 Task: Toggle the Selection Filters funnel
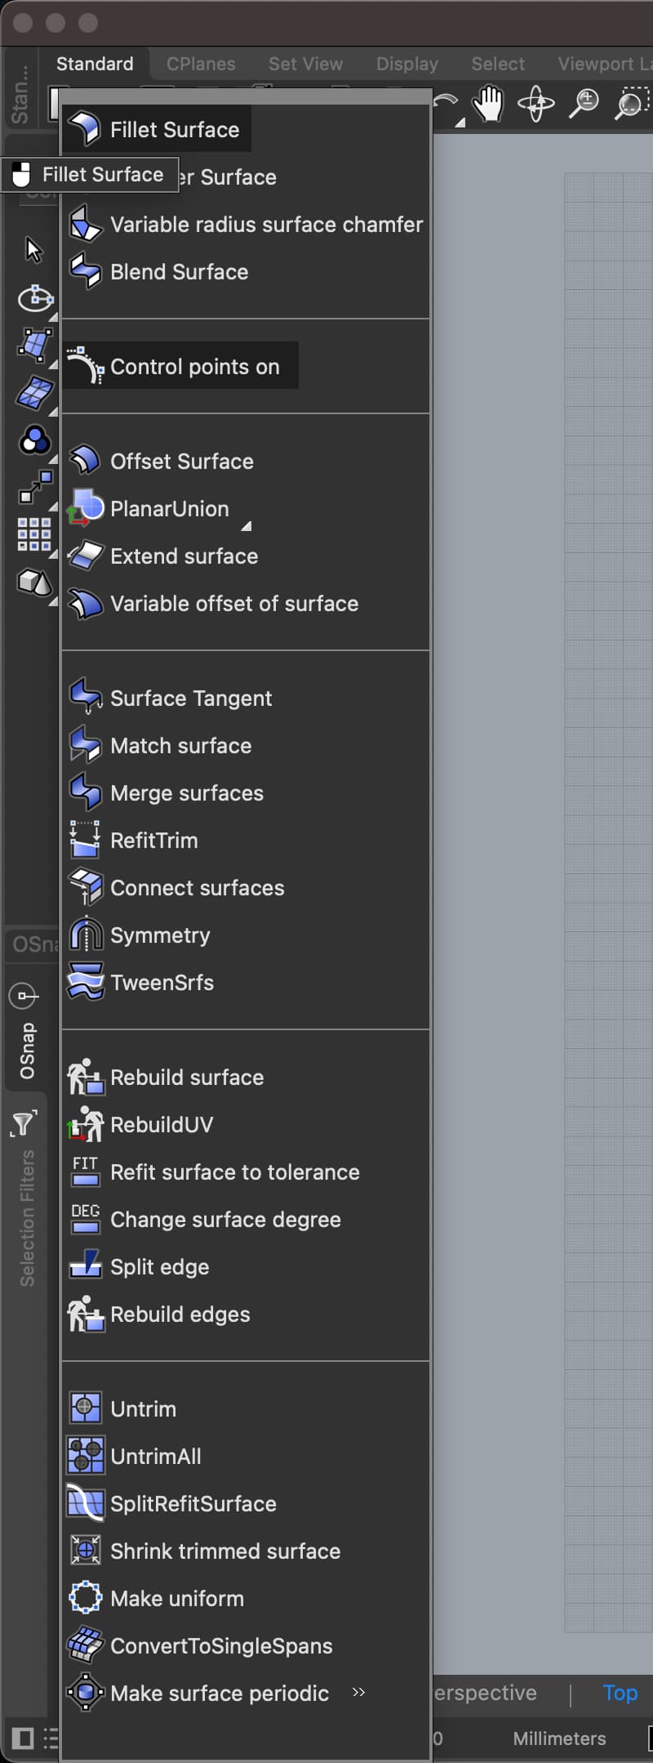click(x=23, y=1124)
